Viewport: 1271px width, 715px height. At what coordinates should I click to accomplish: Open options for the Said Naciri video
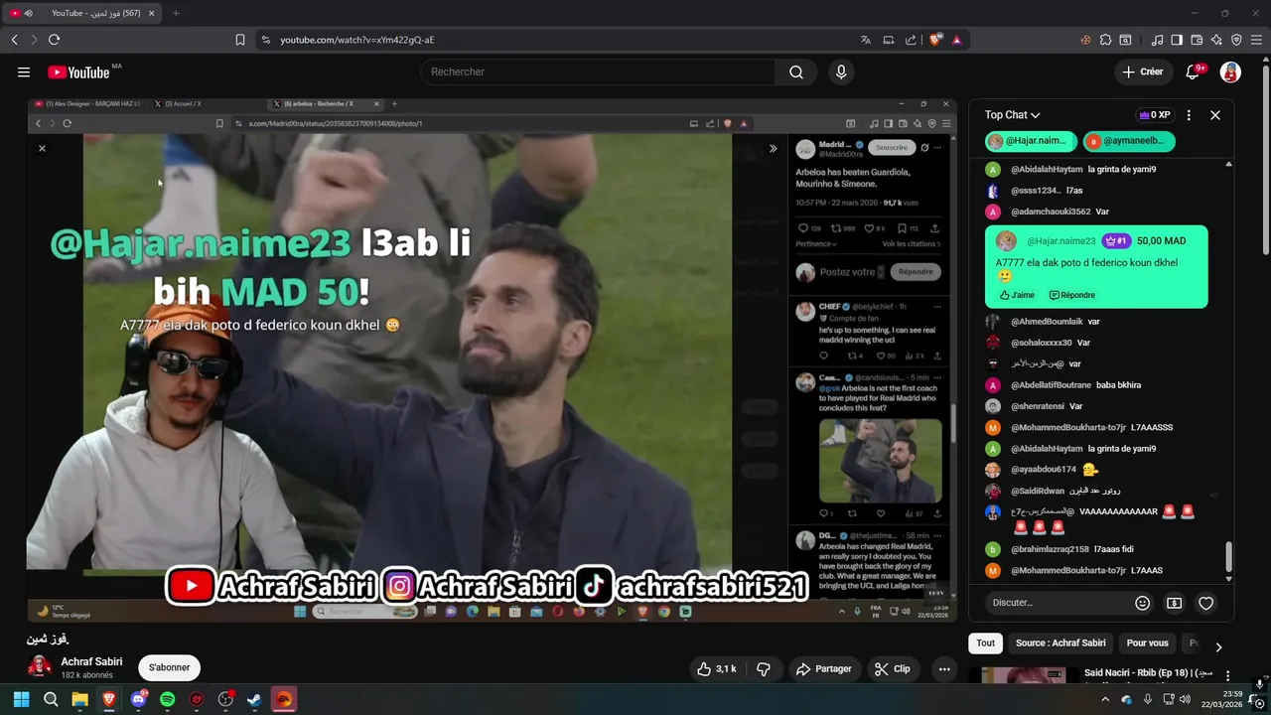[x=1227, y=675]
